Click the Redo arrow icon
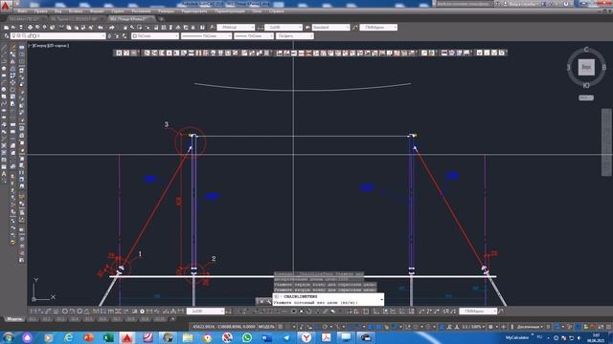Screen dimensions: 613x344 pyautogui.click(x=112, y=28)
